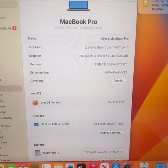Open Screen Saver sidebar item
The height and width of the screenshot is (168, 168).
[4, 142]
